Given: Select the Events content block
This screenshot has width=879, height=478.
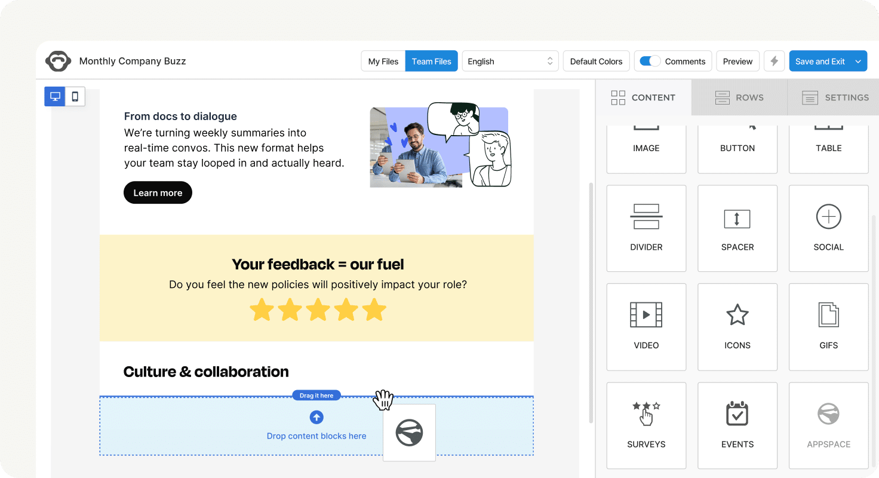Looking at the screenshot, I should tap(737, 425).
